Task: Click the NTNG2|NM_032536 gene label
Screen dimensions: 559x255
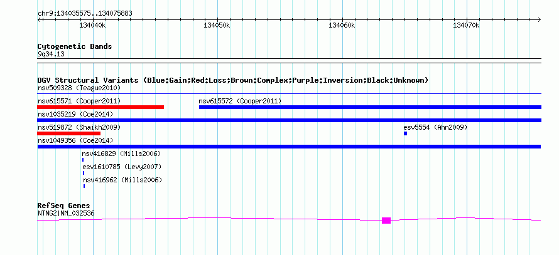Action: tap(66, 214)
